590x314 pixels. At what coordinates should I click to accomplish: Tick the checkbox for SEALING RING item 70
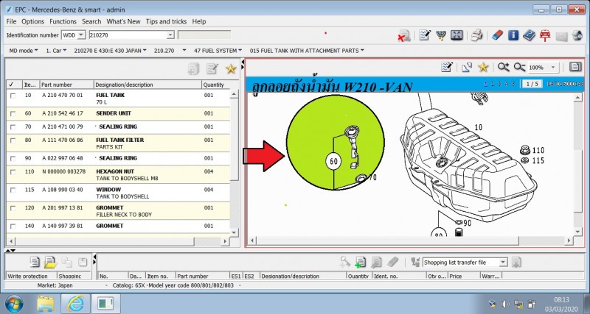tap(13, 127)
